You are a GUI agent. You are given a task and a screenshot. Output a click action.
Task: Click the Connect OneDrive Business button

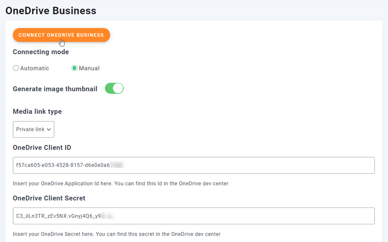(61, 35)
